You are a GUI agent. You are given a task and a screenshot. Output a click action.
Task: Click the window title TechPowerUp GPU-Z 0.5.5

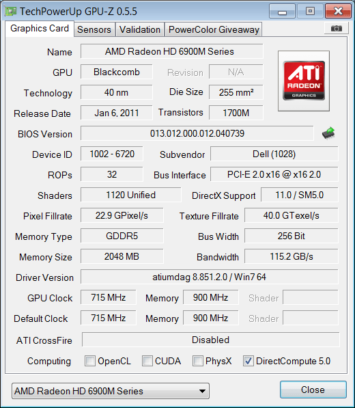click(79, 12)
